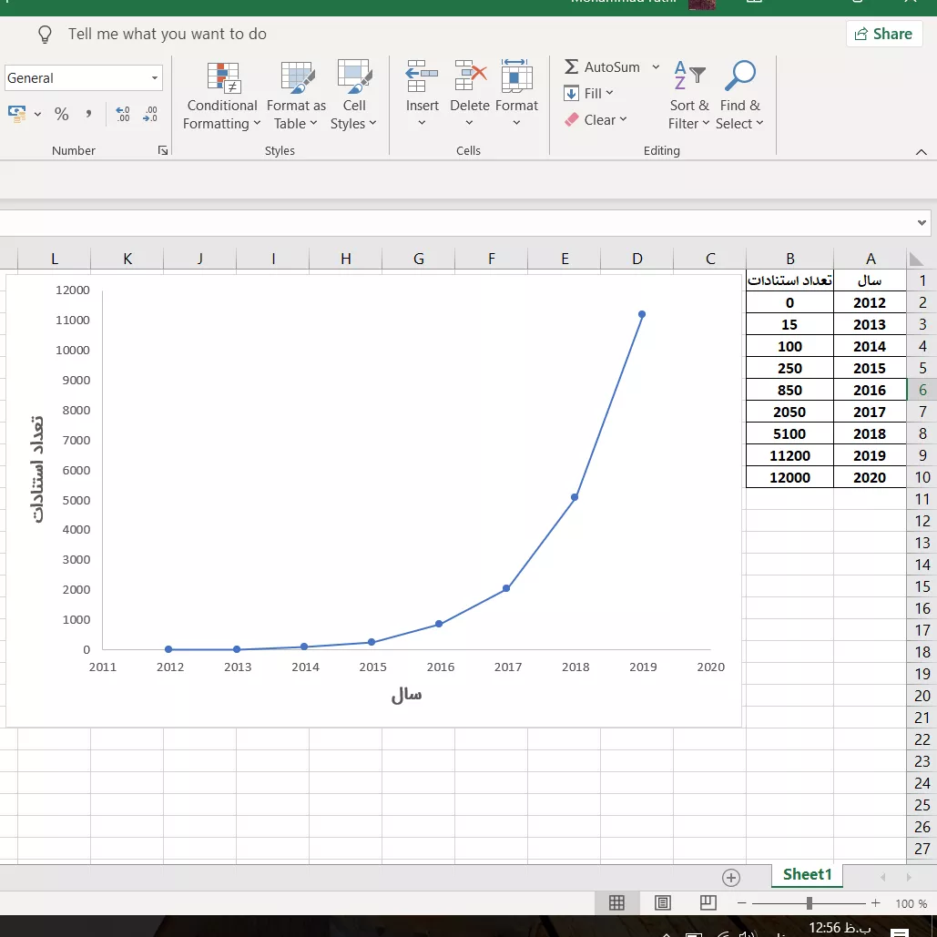Open Find & Select menu
Viewport: 937px width, 937px height.
pyautogui.click(x=738, y=97)
